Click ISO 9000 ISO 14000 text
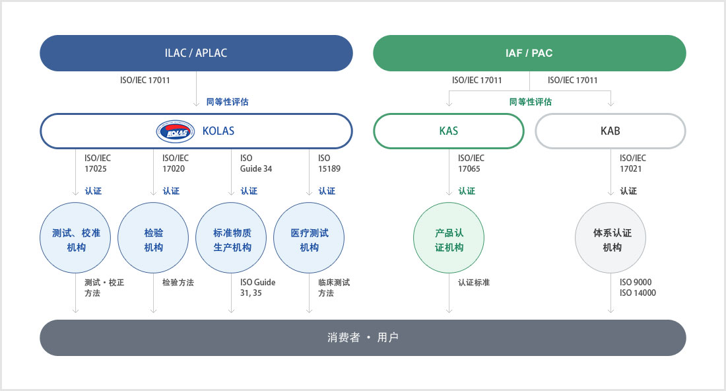This screenshot has width=726, height=391. coord(638,288)
